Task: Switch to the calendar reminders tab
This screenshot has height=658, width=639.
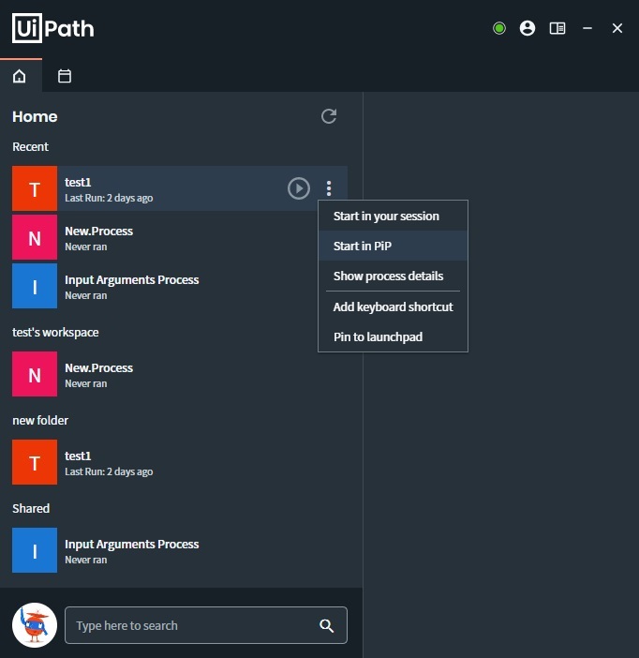Action: [65, 76]
